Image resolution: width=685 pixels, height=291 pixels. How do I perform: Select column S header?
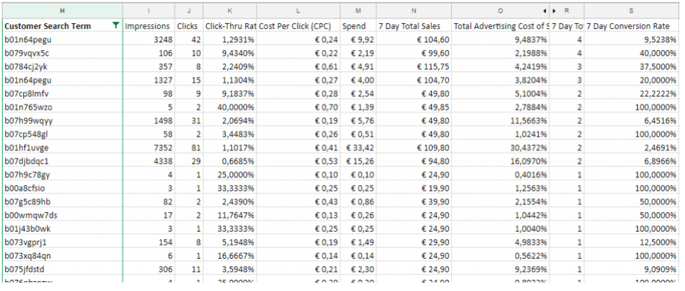631,11
